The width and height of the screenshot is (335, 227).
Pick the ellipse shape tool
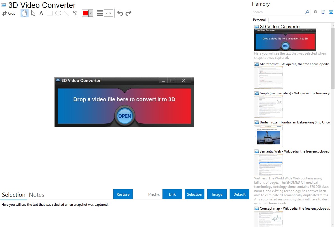(x=58, y=13)
